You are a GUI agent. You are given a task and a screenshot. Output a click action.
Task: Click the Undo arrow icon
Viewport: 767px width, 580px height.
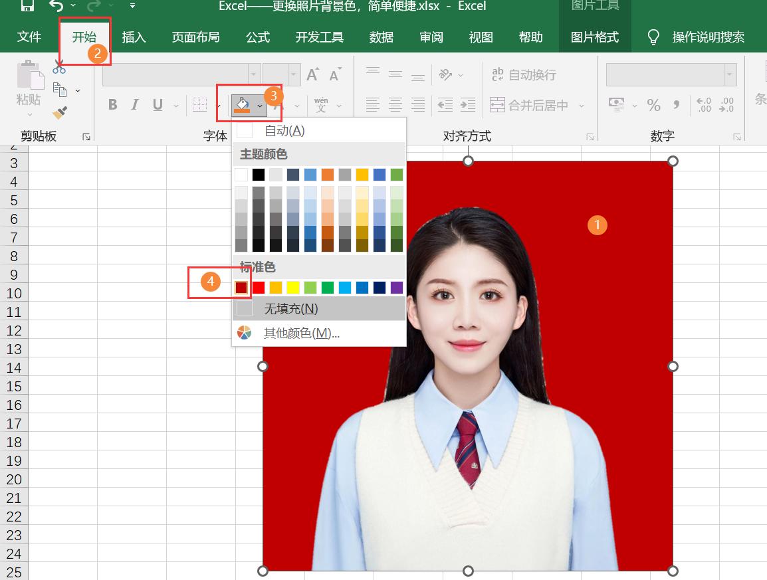point(55,5)
